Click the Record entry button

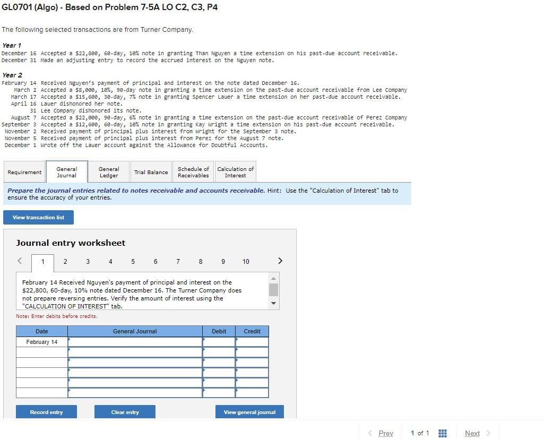pyautogui.click(x=46, y=411)
